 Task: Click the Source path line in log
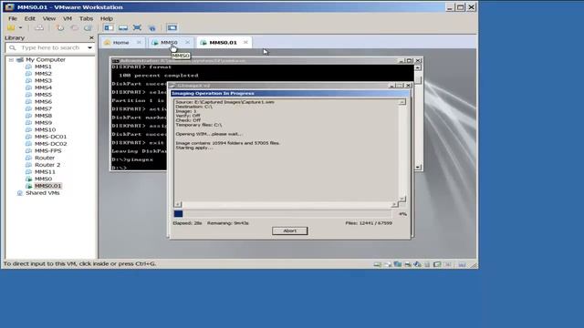point(225,102)
